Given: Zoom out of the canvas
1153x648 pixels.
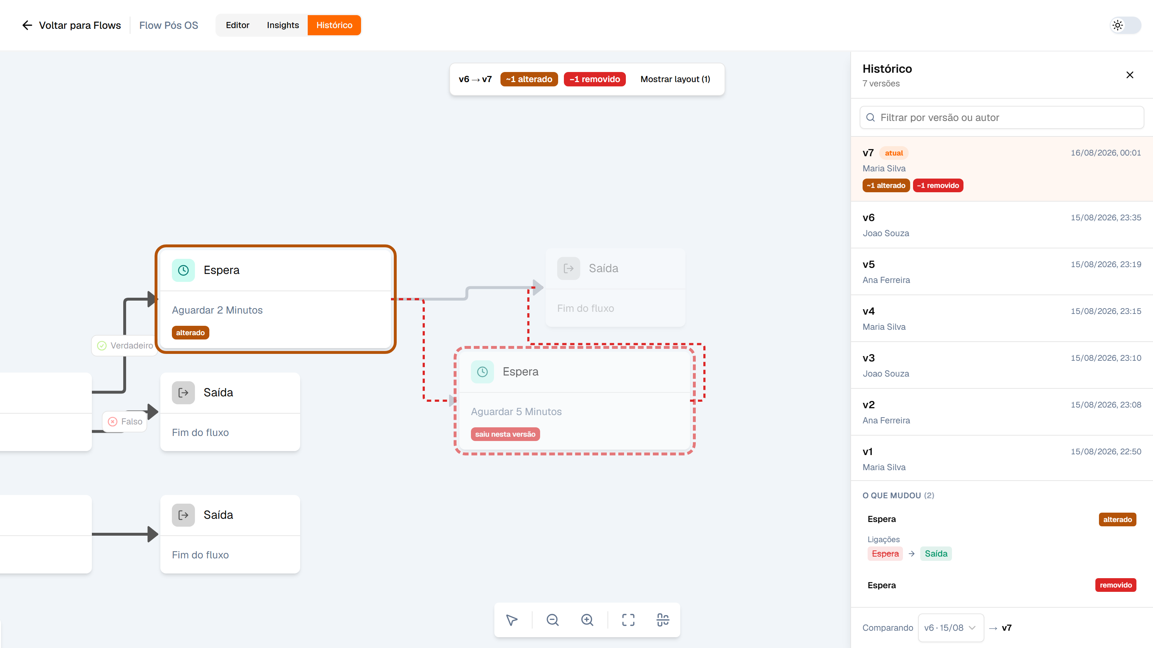Looking at the screenshot, I should tap(553, 620).
